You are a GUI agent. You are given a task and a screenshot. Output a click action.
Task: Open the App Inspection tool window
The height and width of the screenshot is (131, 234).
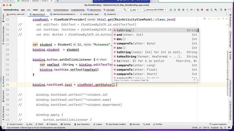tap(82, 124)
